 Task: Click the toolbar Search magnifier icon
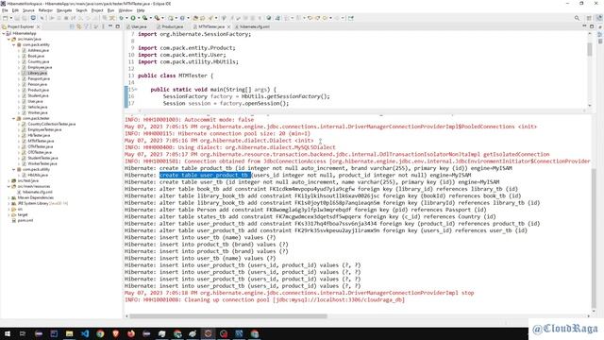[x=577, y=18]
